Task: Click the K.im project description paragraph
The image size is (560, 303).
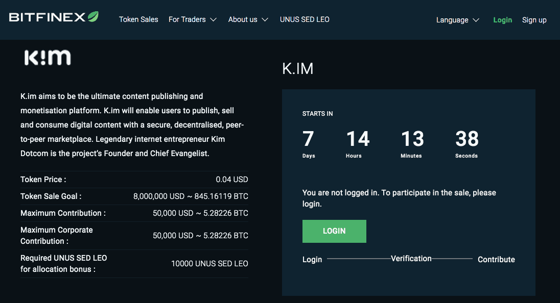Action: tap(132, 125)
